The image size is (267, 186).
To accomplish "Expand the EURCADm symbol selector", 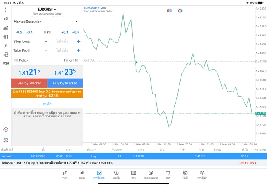I will tap(47, 10).
